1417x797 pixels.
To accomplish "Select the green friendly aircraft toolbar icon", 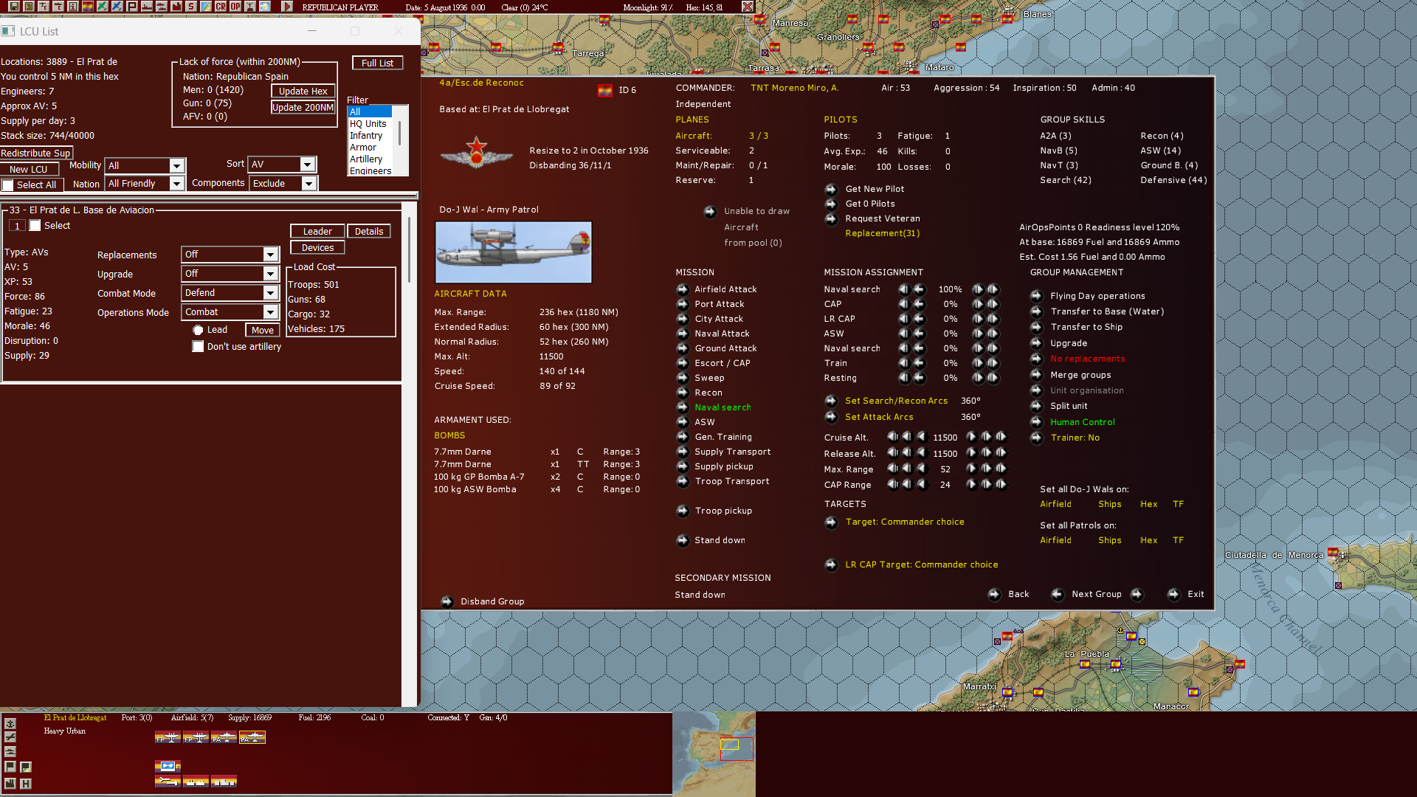I will tap(103, 6).
